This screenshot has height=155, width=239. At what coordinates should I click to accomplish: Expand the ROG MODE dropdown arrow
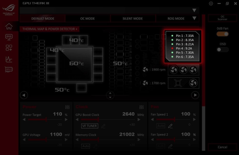coord(194,18)
